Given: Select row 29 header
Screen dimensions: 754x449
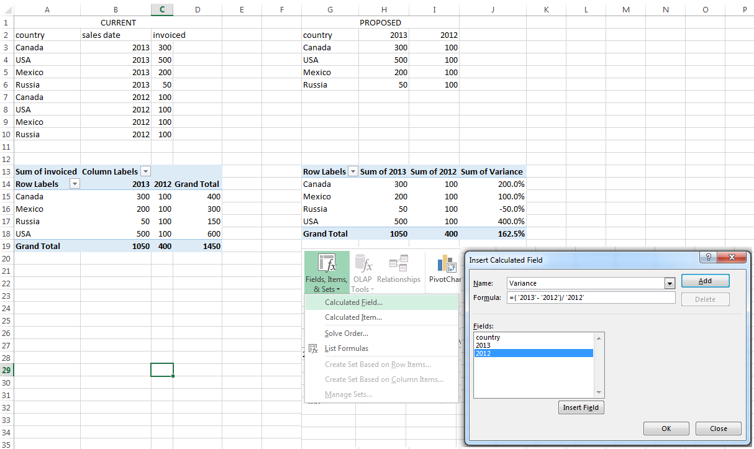Looking at the screenshot, I should (6, 370).
